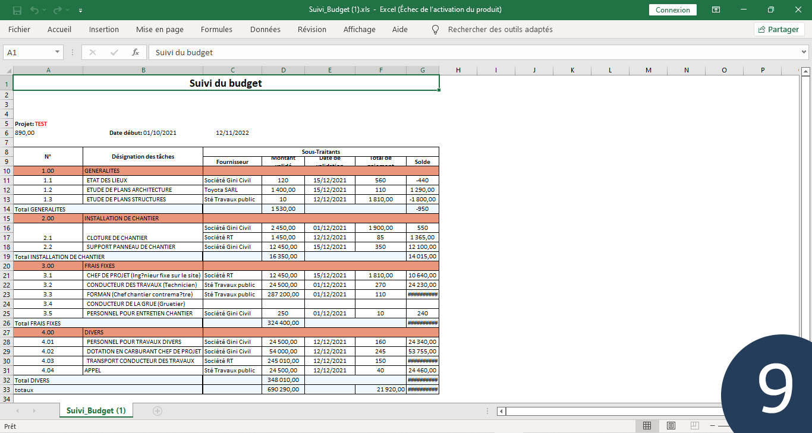The width and height of the screenshot is (812, 433).
Task: Open Customize Quick Access Toolbar dropdown
Action: coord(81,10)
